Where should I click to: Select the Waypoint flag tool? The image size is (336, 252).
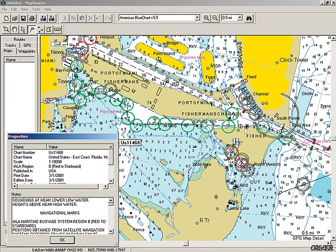coord(32,29)
